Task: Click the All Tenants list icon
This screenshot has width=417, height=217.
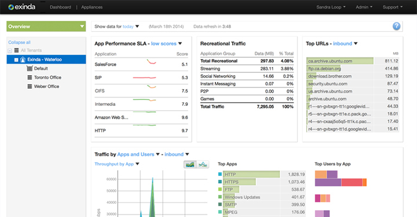Action: tap(16, 50)
